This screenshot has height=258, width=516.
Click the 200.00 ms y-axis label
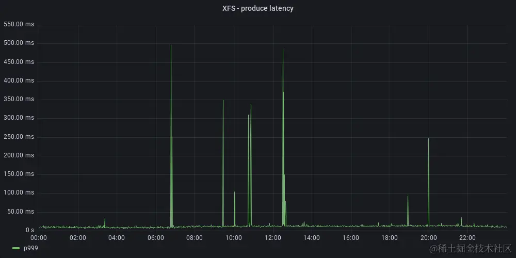click(x=19, y=155)
